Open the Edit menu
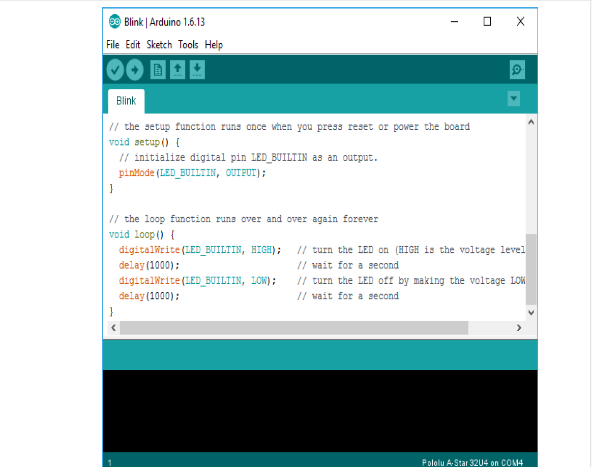Screen dimensions: 592x467 click(133, 45)
